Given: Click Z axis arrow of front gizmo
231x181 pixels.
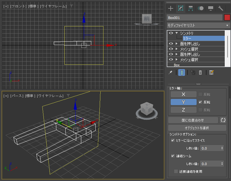Looking at the screenshot, I should pyautogui.click(x=84, y=18).
